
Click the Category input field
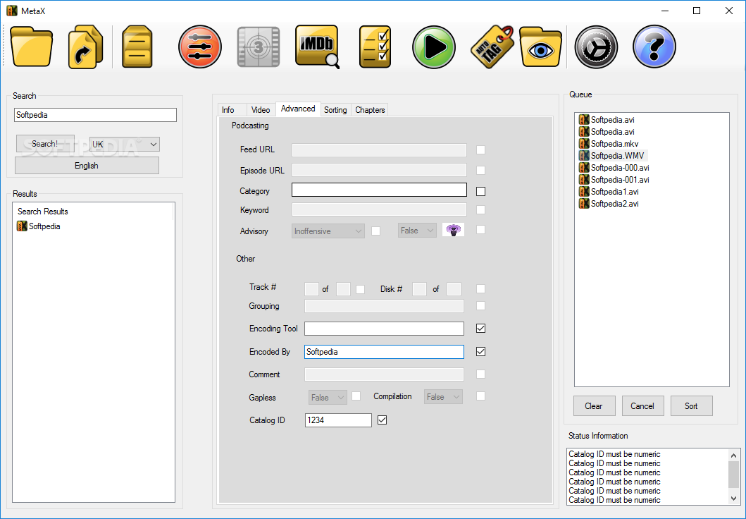379,190
